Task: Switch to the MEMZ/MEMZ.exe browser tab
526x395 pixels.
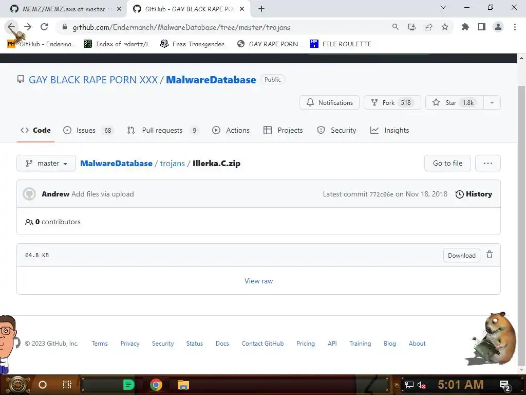Action: tap(64, 9)
